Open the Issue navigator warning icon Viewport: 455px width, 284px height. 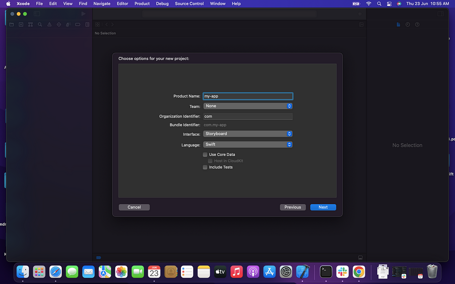point(49,25)
